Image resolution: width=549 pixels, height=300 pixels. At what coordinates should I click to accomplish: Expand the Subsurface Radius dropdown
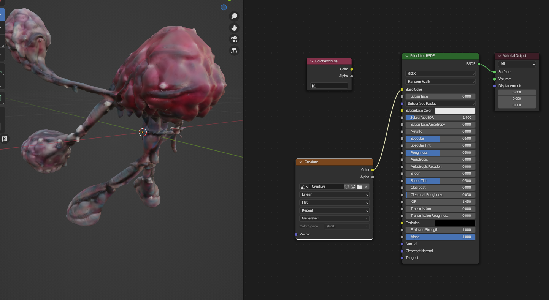[x=440, y=104]
